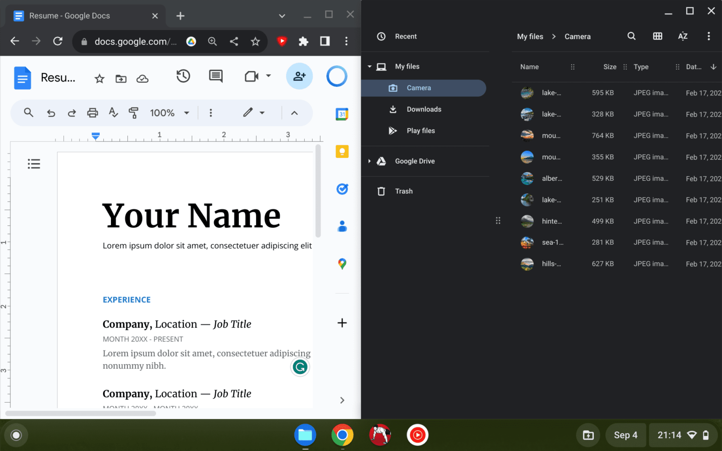The image size is (722, 451).
Task: Toggle A-Z sort order in Files
Action: [683, 36]
